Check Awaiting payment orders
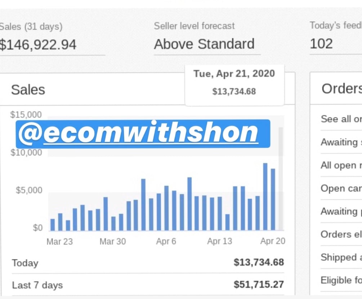The height and width of the screenshot is (299, 362). [x=340, y=211]
